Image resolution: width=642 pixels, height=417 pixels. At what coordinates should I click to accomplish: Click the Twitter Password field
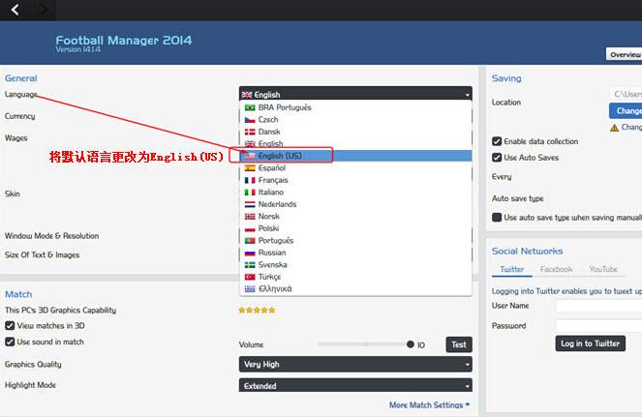[x=598, y=326]
